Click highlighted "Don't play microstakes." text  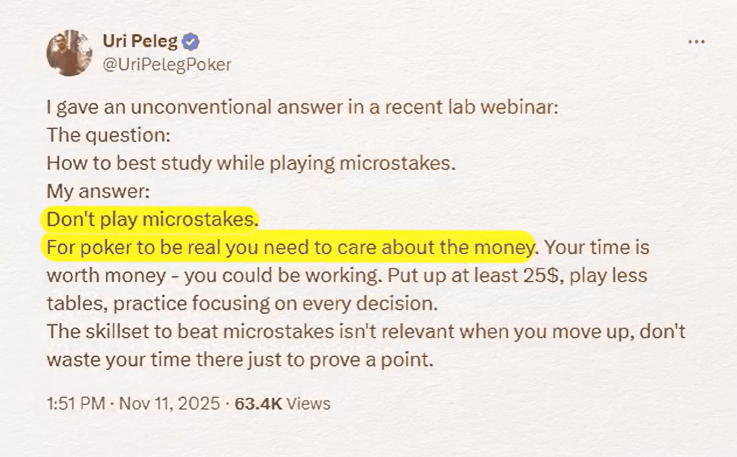[153, 220]
